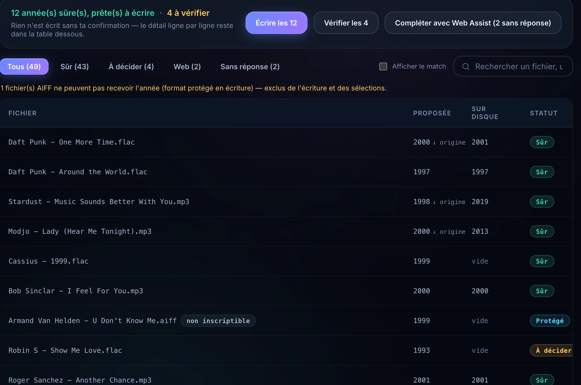Image resolution: width=581 pixels, height=385 pixels.
Task: Click the 'À décider' badge on Robin S row
Action: click(552, 350)
